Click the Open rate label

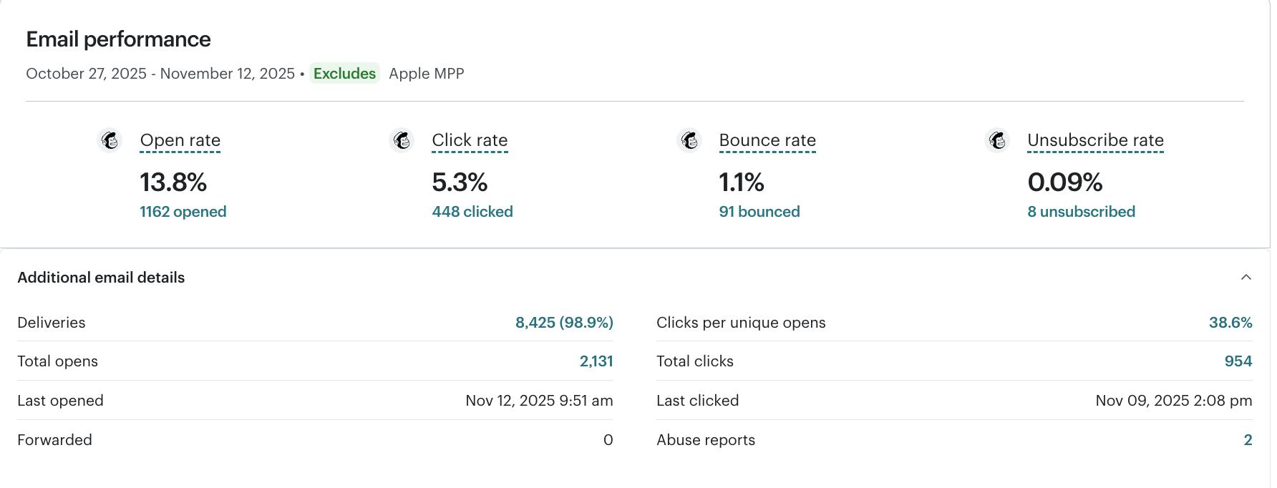[180, 140]
